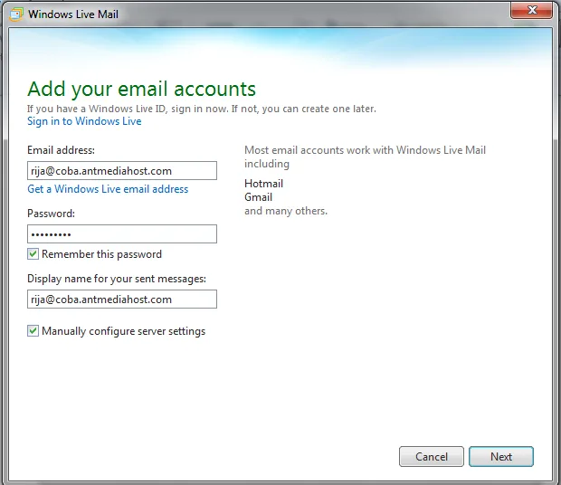The height and width of the screenshot is (485, 561).
Task: Open the Sign in to Windows Live link
Action: 84,121
